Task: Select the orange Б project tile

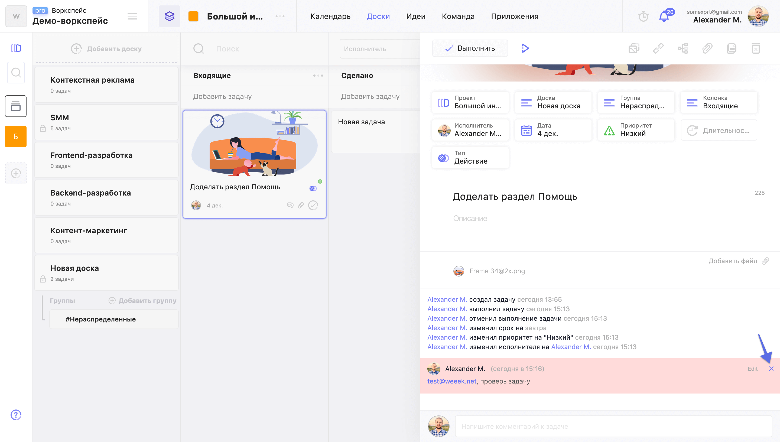Action: tap(16, 136)
